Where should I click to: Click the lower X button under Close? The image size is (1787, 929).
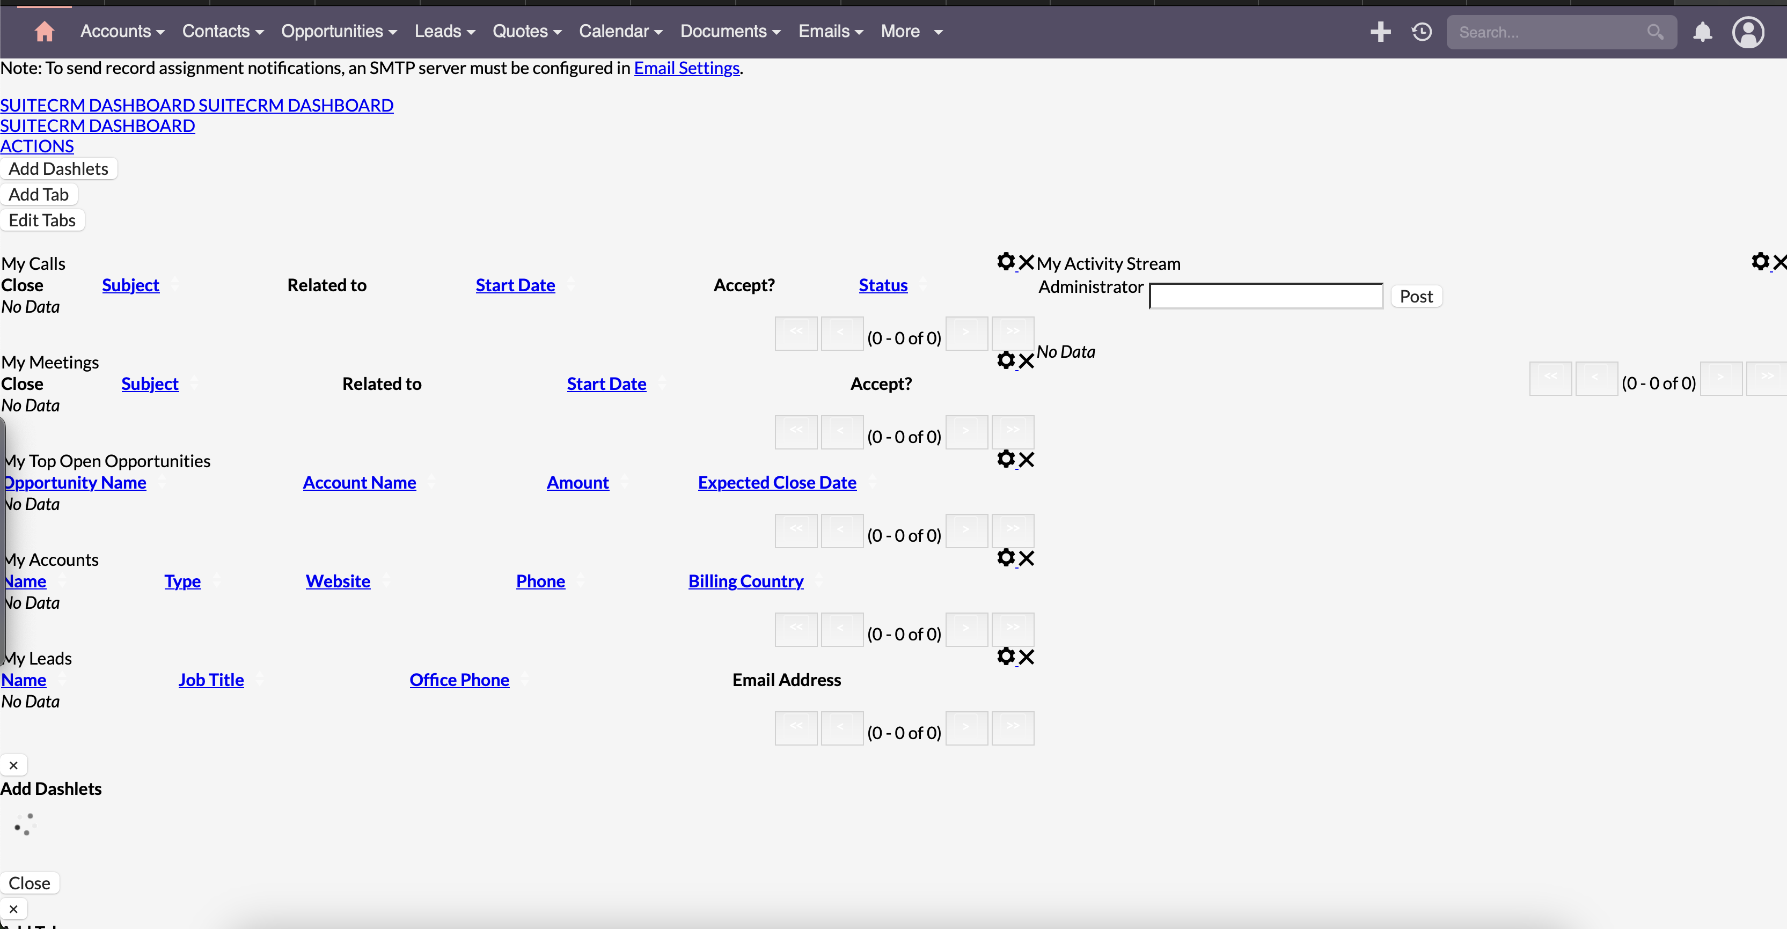(x=13, y=909)
